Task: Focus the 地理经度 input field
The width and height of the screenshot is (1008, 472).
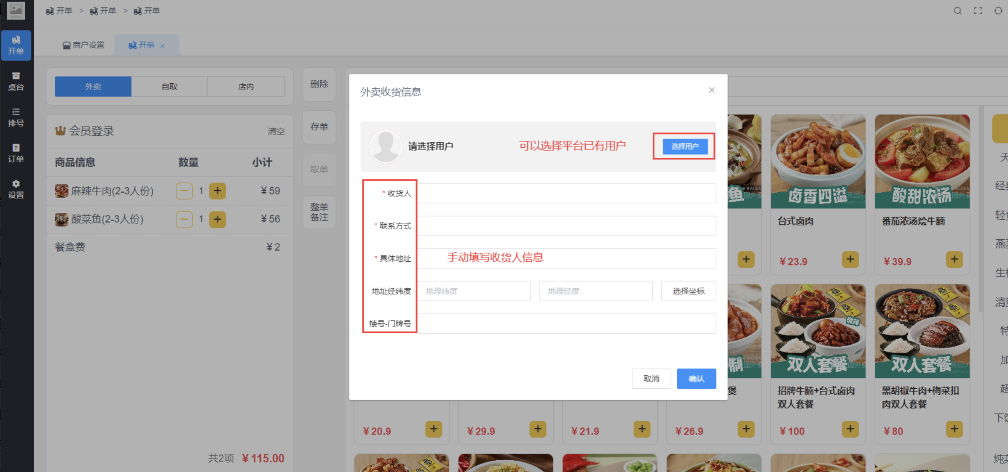Action: click(x=595, y=291)
